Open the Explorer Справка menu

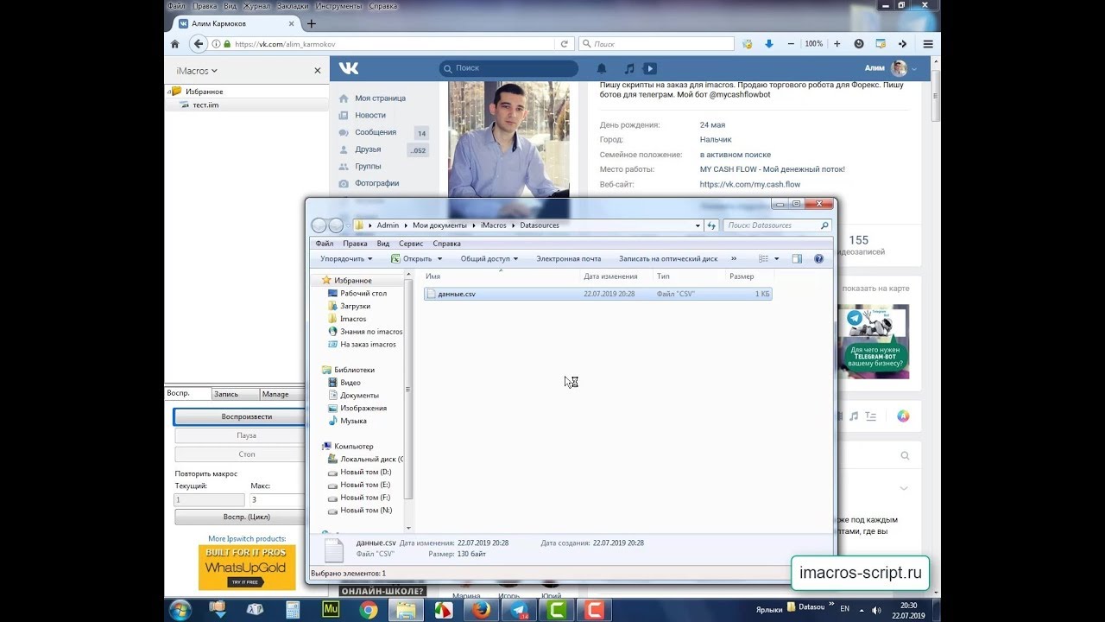(446, 244)
